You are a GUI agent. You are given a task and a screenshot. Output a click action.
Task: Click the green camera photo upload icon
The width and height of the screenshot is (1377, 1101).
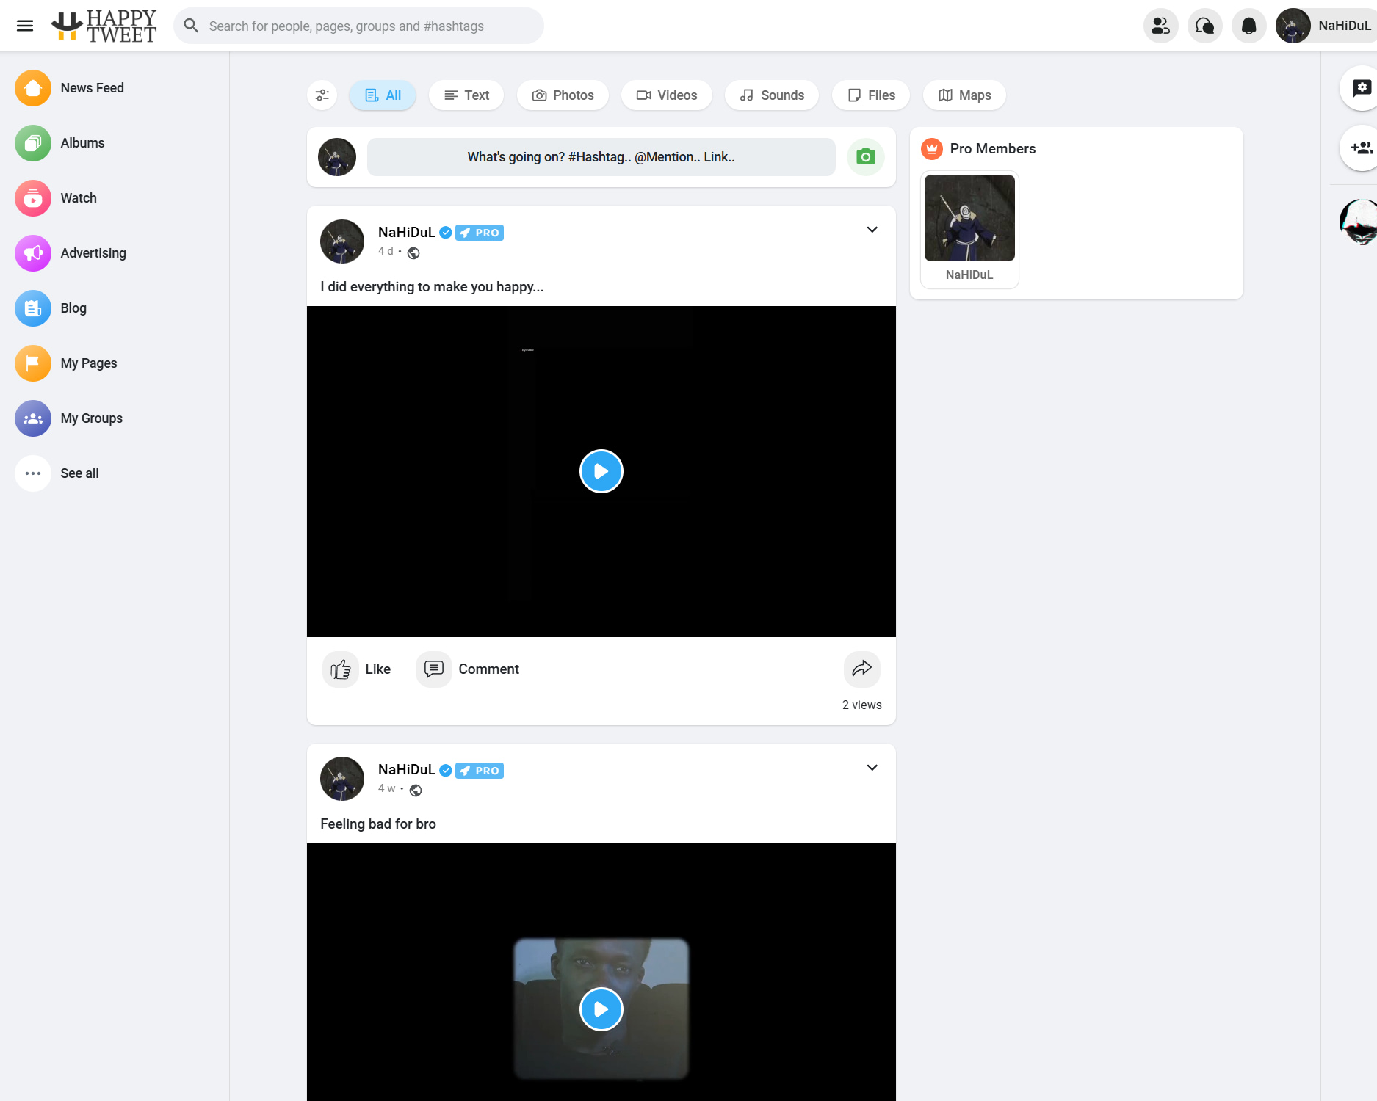[x=865, y=157]
